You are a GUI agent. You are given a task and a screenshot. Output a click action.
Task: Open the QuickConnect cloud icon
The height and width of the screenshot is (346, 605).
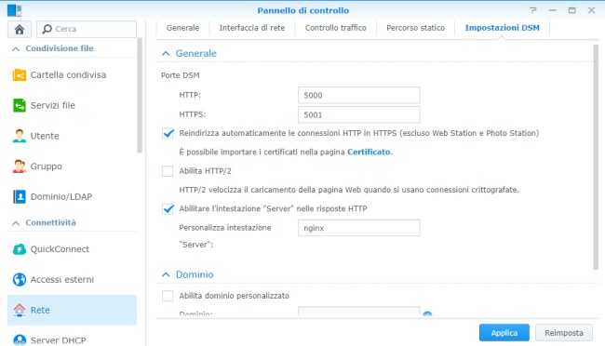tap(20, 249)
